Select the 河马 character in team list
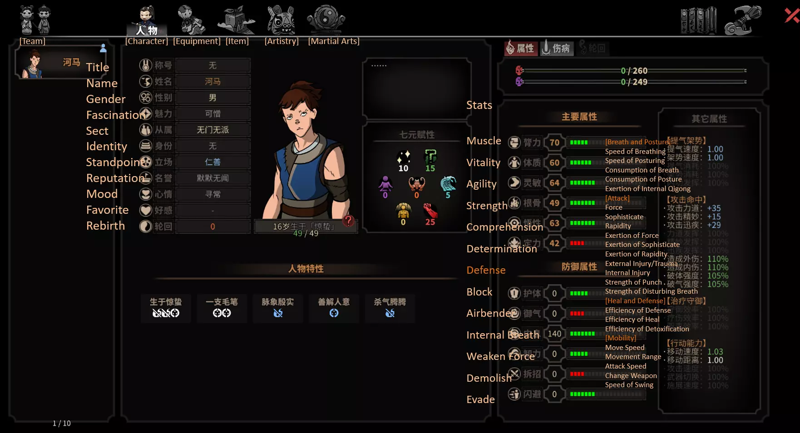This screenshot has height=433, width=800. click(61, 63)
